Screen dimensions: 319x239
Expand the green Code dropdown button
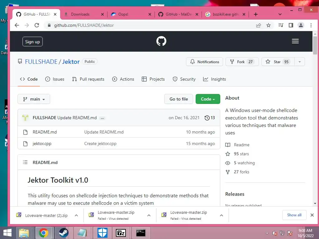[208, 99]
